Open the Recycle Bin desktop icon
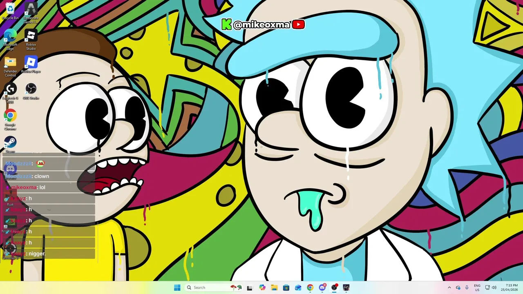This screenshot has height=294, width=523. 10,11
